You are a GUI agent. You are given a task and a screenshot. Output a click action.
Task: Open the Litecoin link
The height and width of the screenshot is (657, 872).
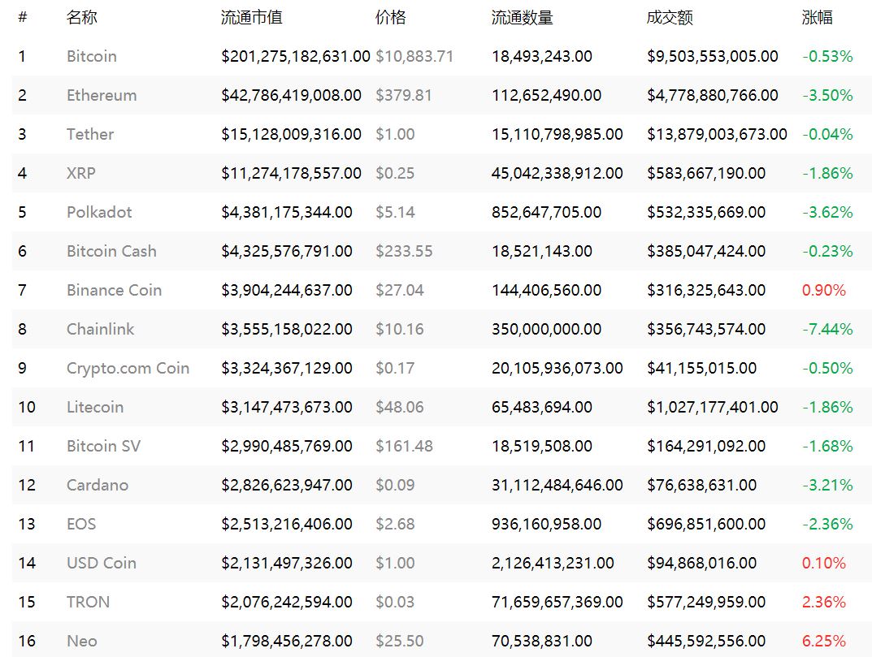pyautogui.click(x=95, y=407)
